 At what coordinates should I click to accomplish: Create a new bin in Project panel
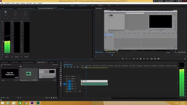[x=51, y=98]
